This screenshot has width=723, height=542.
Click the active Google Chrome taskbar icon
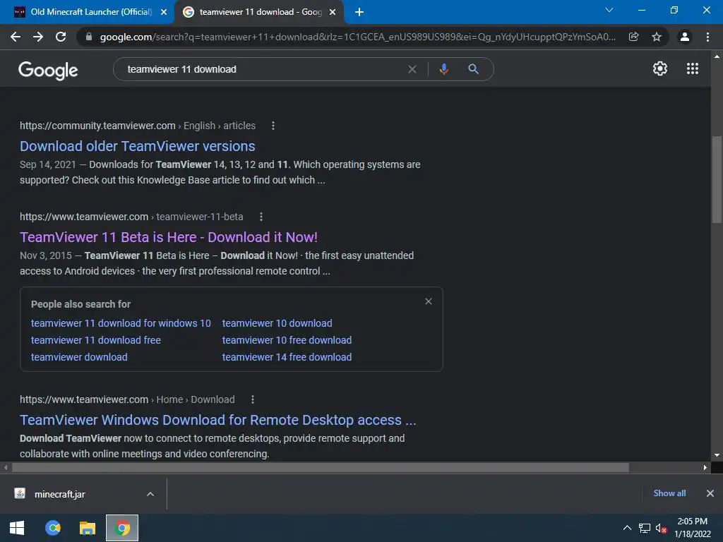point(122,528)
